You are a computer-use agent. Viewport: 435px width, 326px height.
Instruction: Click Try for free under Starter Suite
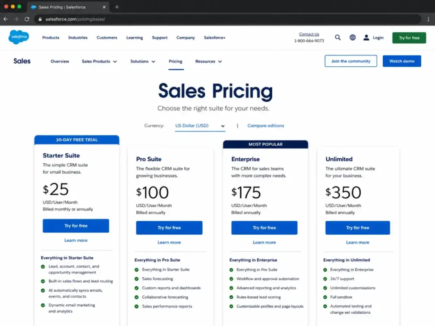point(76,226)
